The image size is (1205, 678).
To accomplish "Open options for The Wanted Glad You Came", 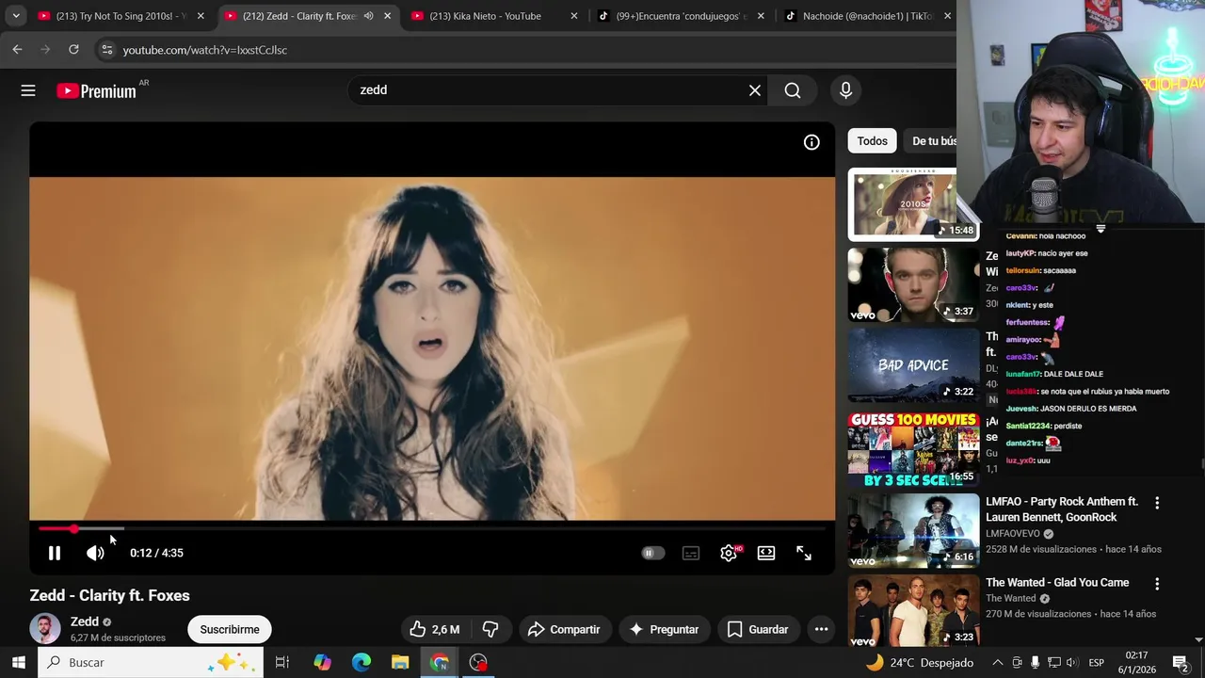I will (x=1157, y=584).
